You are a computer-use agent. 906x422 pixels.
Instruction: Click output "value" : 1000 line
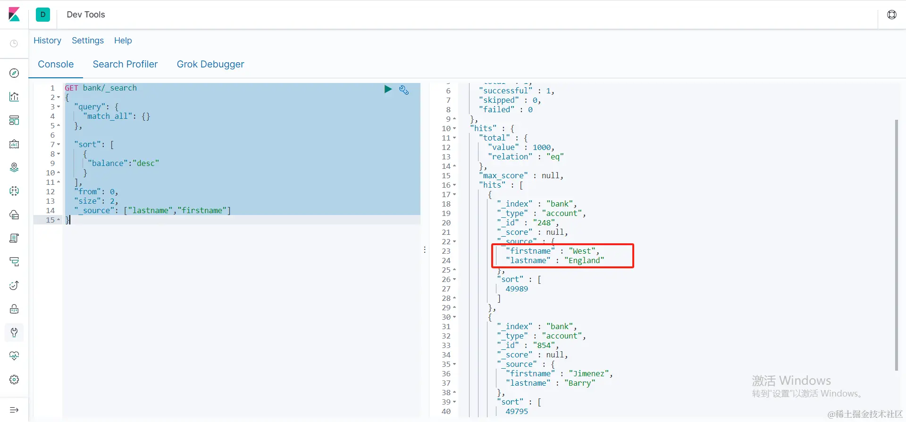click(x=521, y=147)
